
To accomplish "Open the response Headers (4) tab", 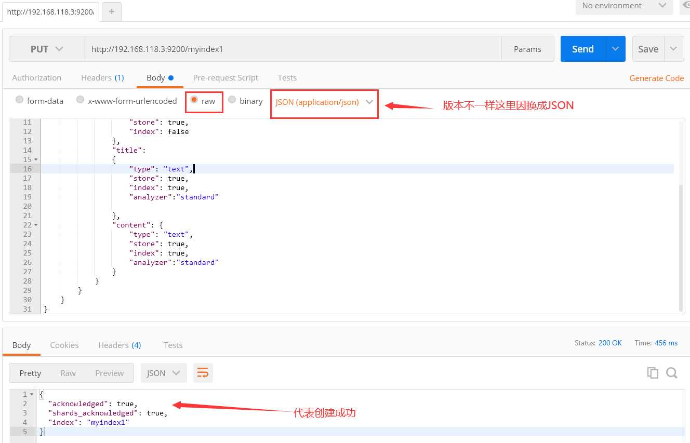I will pos(120,345).
